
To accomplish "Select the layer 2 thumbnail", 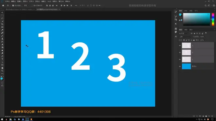I will [x=186, y=53].
